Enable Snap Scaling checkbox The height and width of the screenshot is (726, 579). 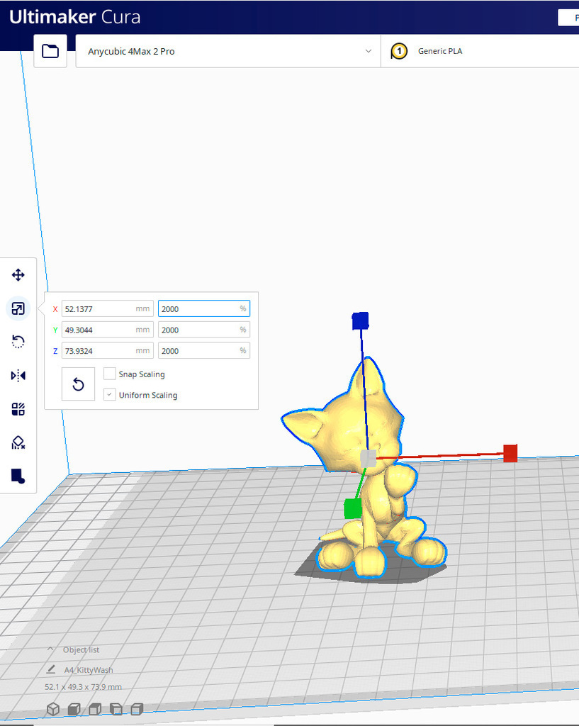click(x=110, y=374)
